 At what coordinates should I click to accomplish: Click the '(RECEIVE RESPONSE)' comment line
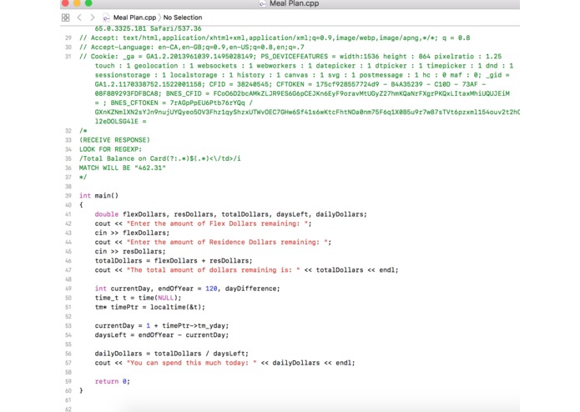[x=114, y=140]
